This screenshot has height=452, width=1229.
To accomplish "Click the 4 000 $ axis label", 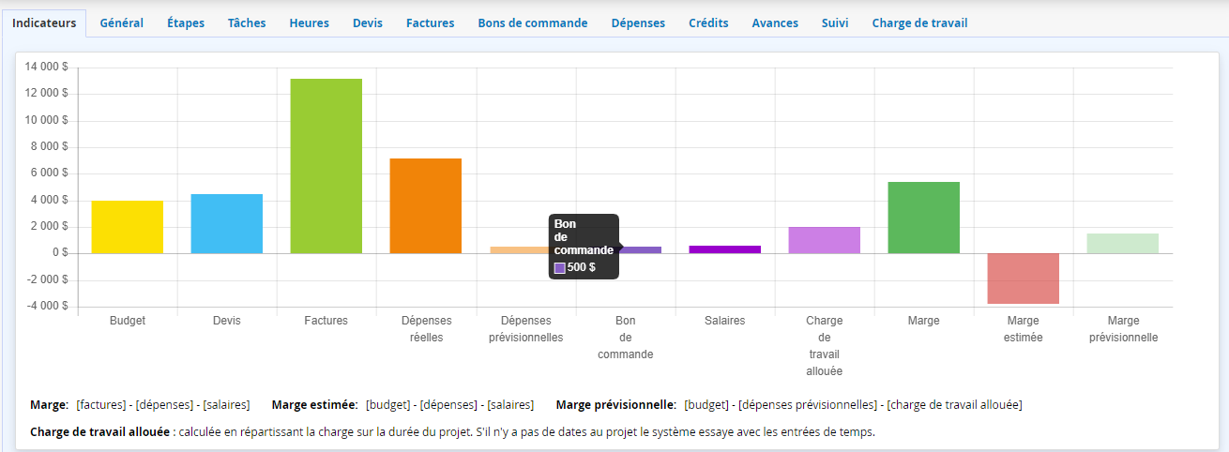I will (50, 200).
